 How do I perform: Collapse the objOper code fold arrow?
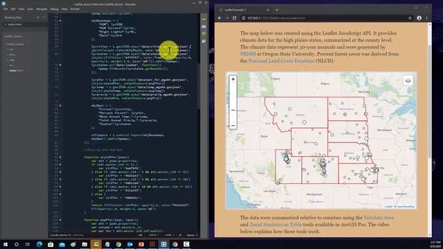(x=60, y=106)
